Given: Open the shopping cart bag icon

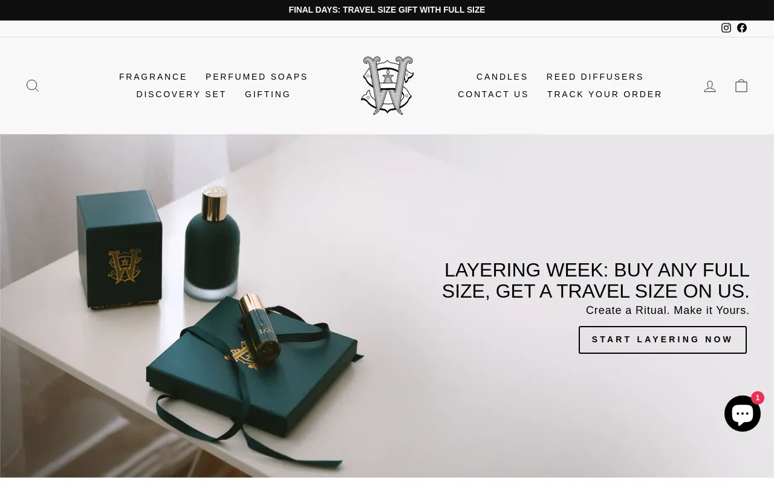Looking at the screenshot, I should pos(741,86).
